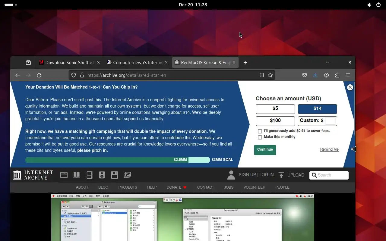The width and height of the screenshot is (386, 241).
Task: Dismiss the donation banner
Action: coord(350,87)
